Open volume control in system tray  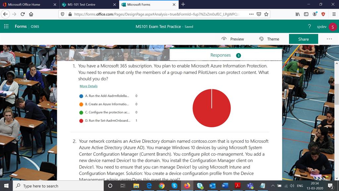tap(292, 186)
